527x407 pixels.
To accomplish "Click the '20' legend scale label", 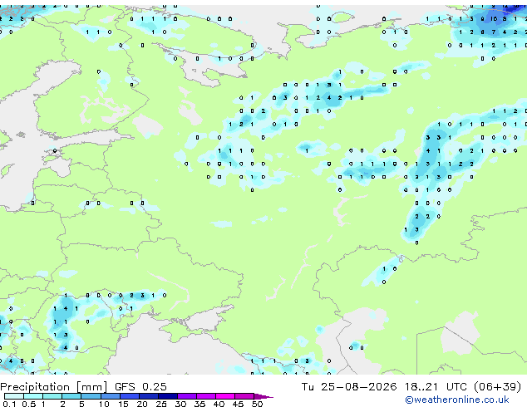I will coord(142,404).
